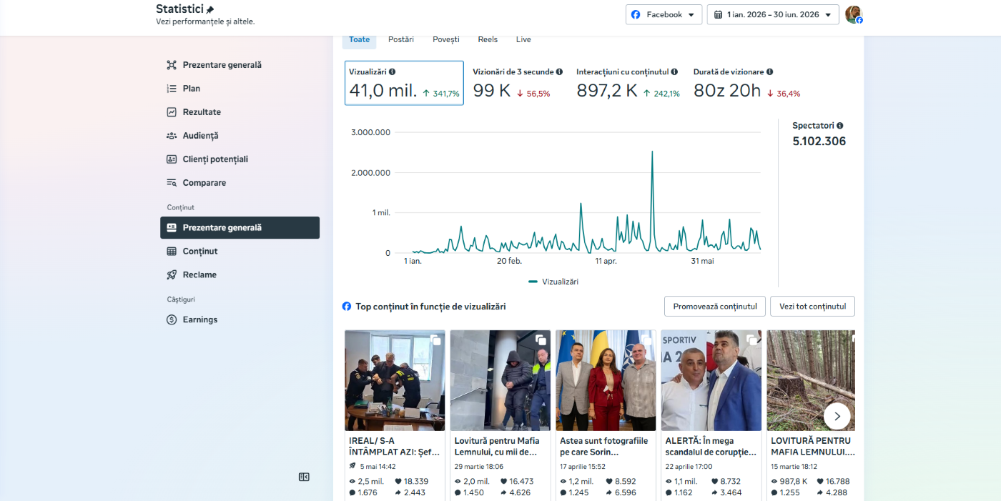Collapse the sidebar using bottom panel icon

pos(304,477)
